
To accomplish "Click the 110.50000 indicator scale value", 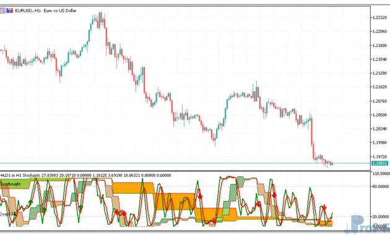I will pos(381,174).
